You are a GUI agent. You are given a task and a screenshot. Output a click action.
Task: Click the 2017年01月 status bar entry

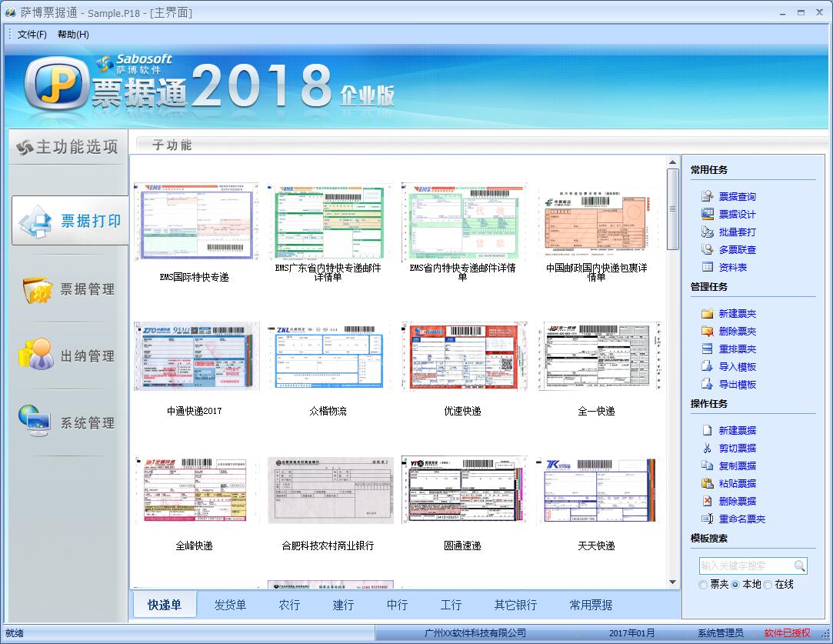pos(631,632)
